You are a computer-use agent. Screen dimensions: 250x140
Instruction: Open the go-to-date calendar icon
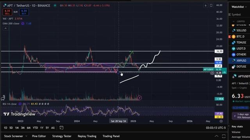click(x=61, y=128)
